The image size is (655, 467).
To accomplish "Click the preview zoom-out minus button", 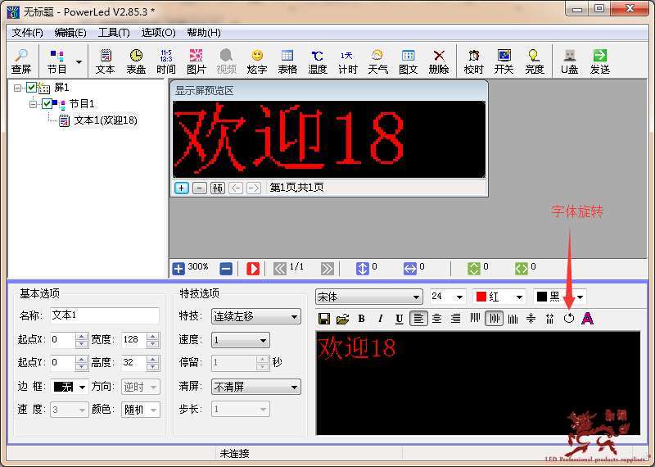I will point(199,188).
